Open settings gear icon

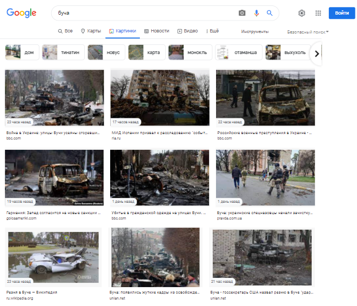tap(301, 13)
